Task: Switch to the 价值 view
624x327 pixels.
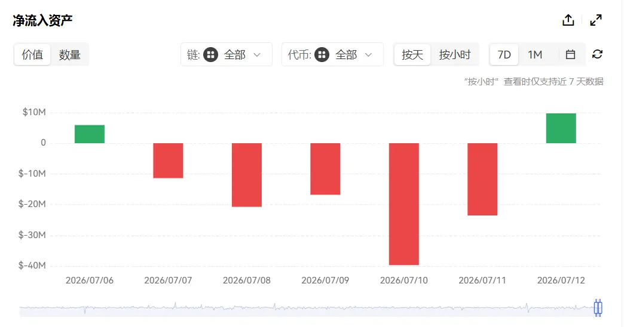Action: [32, 54]
